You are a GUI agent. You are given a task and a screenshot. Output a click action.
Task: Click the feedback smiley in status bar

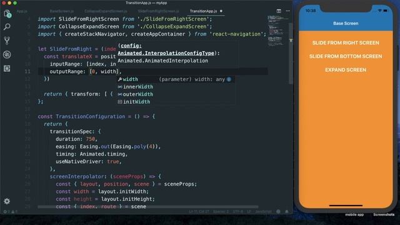(x=278, y=211)
